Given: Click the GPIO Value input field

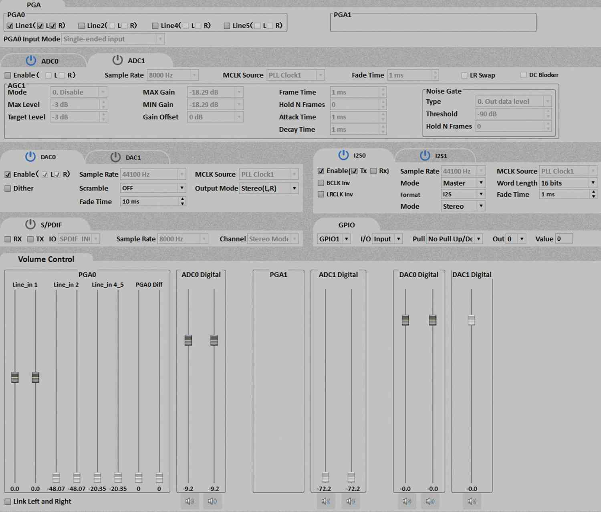Looking at the screenshot, I should (564, 239).
